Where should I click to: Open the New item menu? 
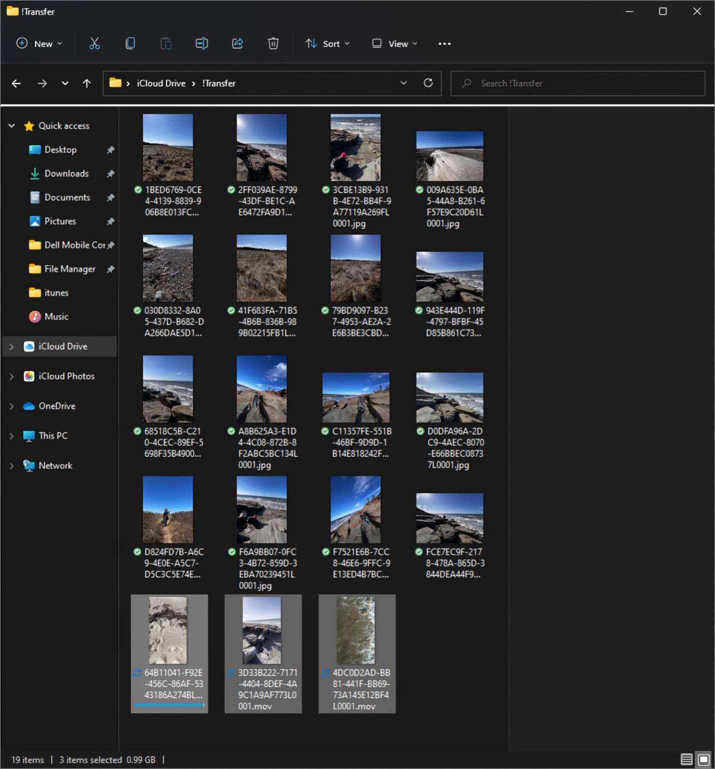pyautogui.click(x=39, y=44)
